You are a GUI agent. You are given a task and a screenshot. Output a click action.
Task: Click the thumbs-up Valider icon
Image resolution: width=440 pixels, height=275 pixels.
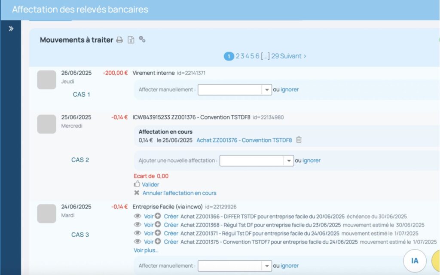tap(137, 184)
